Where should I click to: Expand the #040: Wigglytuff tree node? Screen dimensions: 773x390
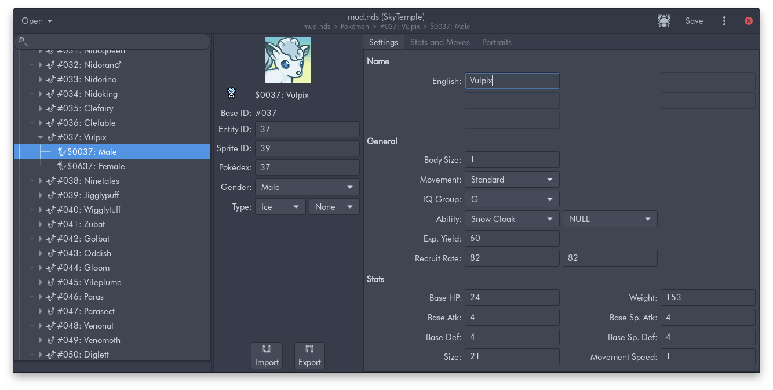(41, 210)
